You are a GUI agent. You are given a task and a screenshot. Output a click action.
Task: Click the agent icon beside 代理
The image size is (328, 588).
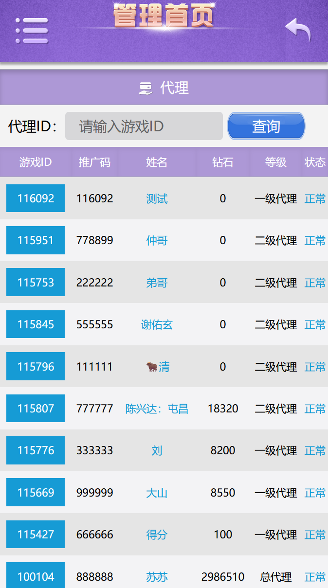pyautogui.click(x=146, y=88)
